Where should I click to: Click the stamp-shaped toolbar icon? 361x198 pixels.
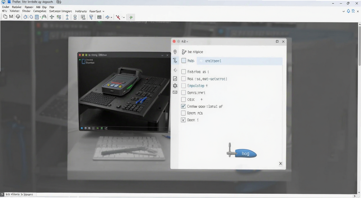click(x=75, y=17)
